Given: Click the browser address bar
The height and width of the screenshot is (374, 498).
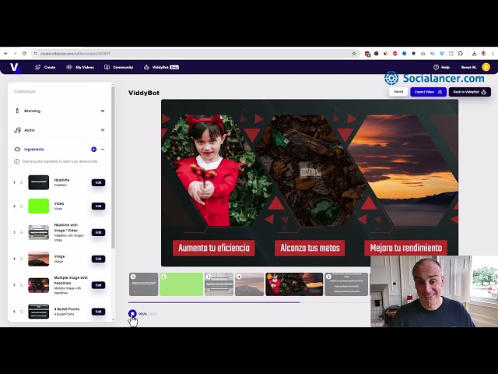Looking at the screenshot, I should 194,54.
